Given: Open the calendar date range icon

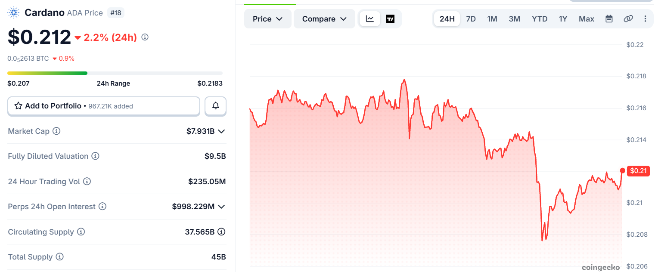Looking at the screenshot, I should [x=609, y=19].
